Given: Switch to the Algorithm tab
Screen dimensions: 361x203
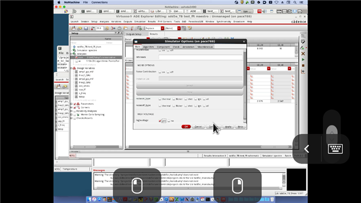Looking at the screenshot, I should (x=148, y=47).
